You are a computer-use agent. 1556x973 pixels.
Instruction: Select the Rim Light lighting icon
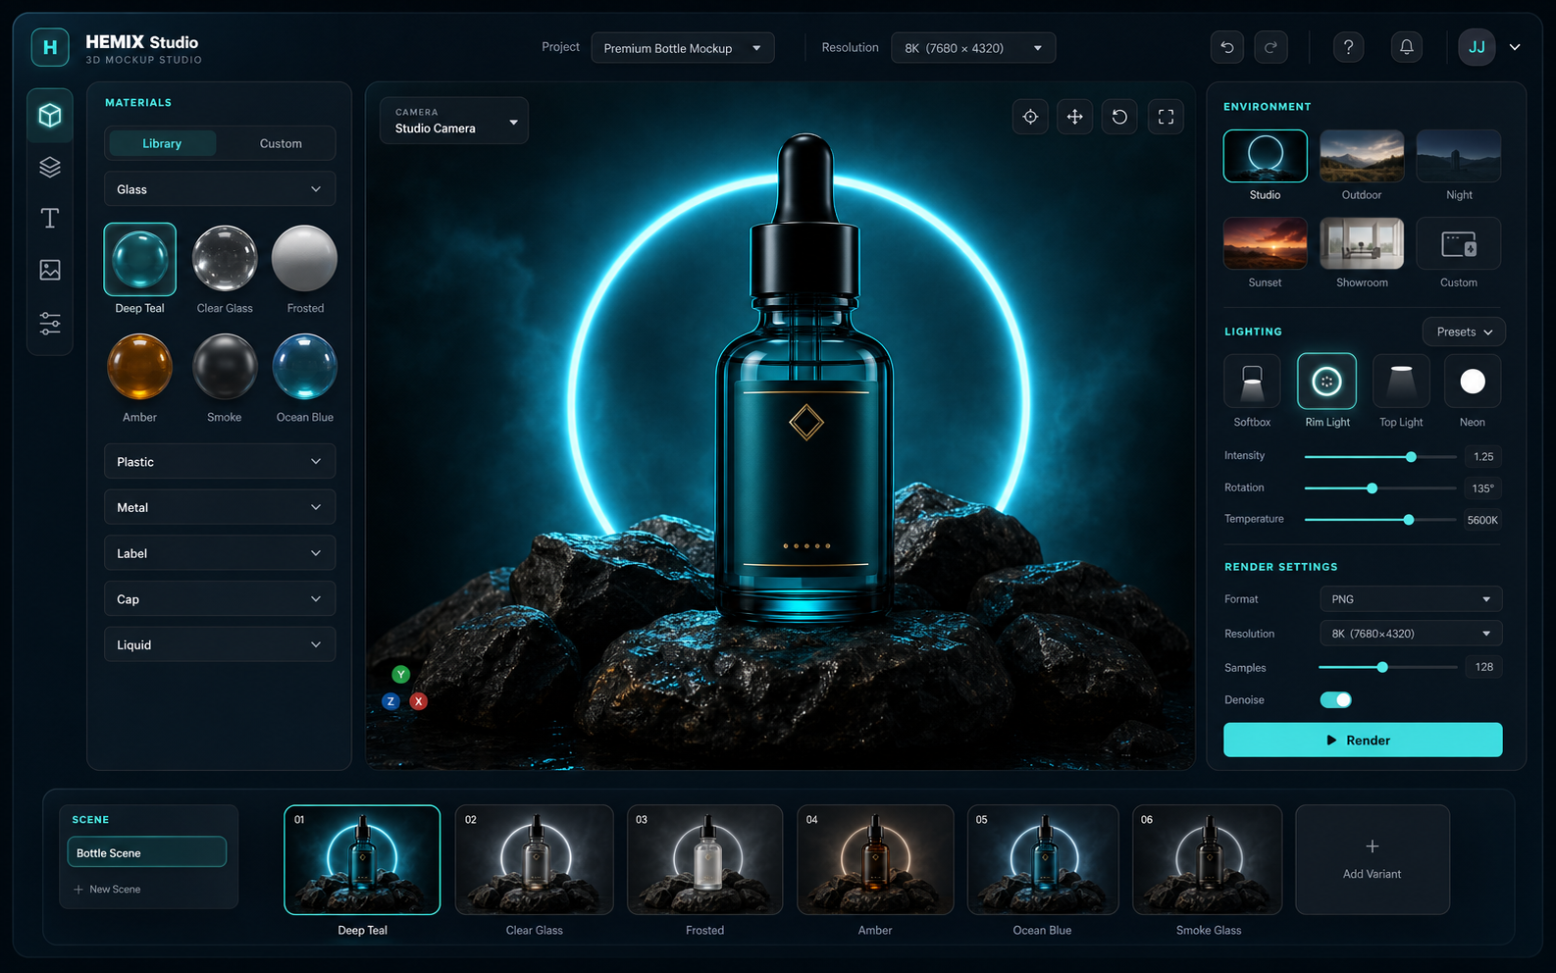pyautogui.click(x=1326, y=381)
